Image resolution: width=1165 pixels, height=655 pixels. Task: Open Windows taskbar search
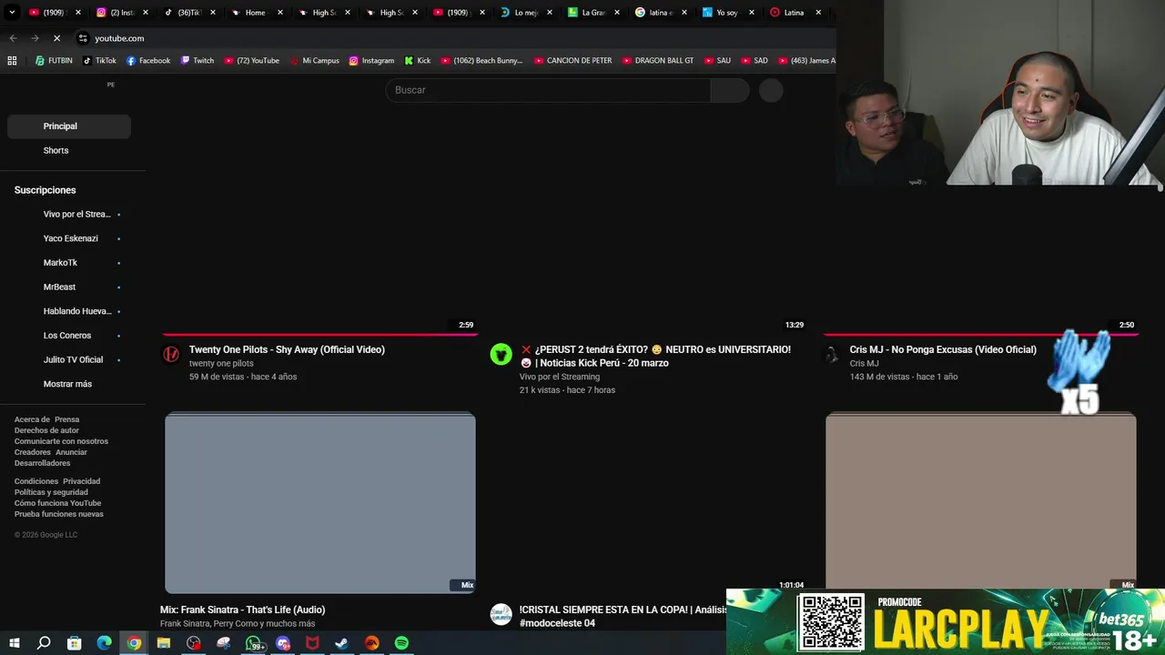(x=44, y=643)
